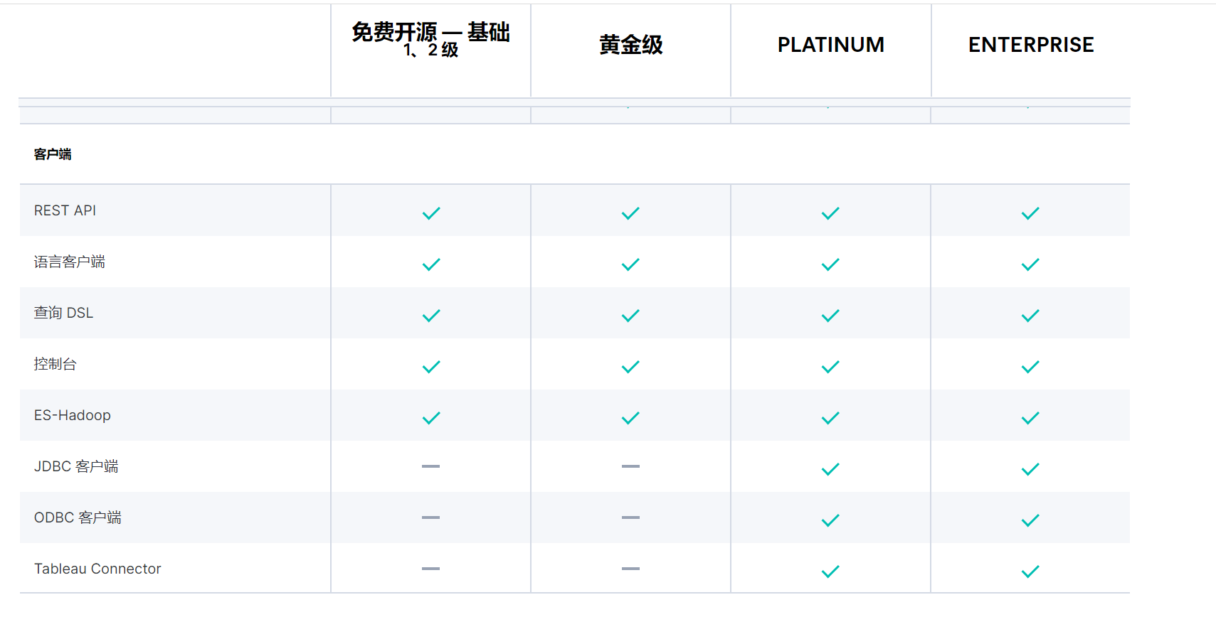The width and height of the screenshot is (1216, 617).
Task: Click the REST API checkmark under 黄金级
Action: 630,213
